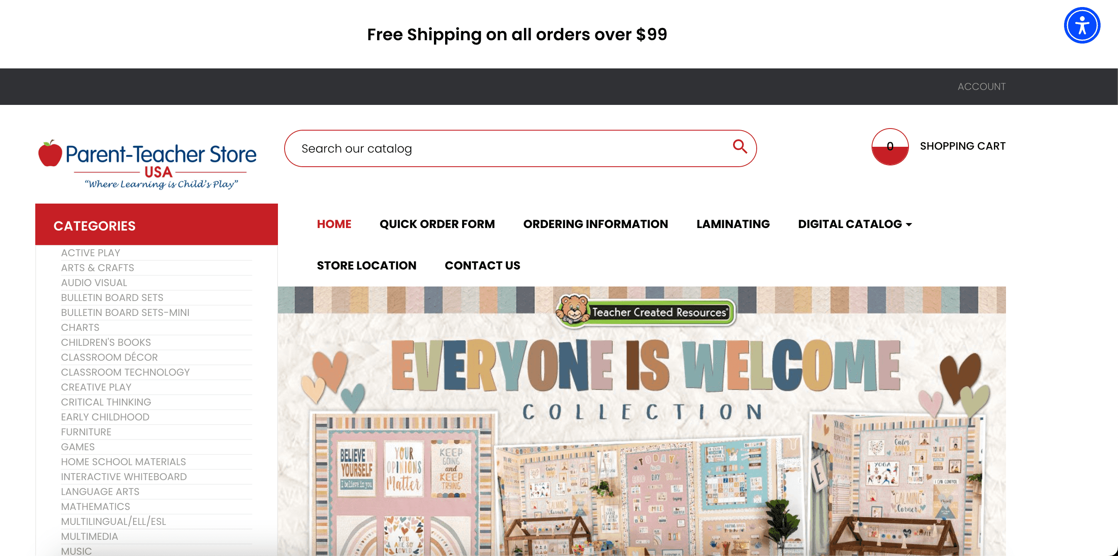This screenshot has width=1118, height=556.
Task: Click the Teacher Created Resources bear badge
Action: [645, 311]
